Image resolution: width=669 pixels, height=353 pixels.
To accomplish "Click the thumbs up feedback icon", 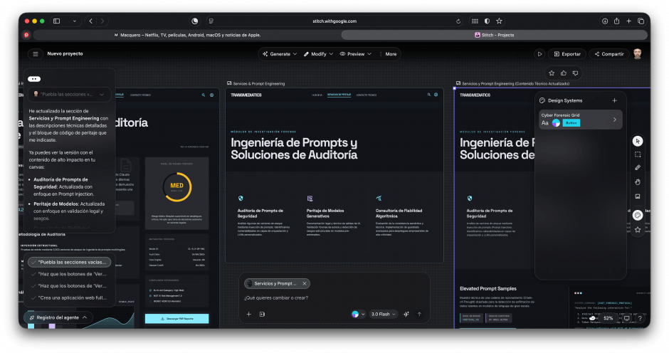I will (x=564, y=73).
